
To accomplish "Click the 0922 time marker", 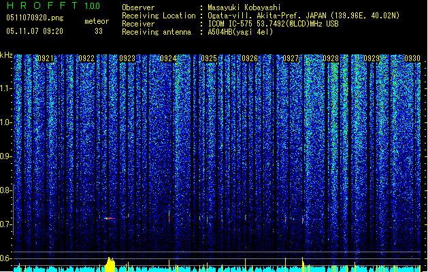I will [86, 58].
